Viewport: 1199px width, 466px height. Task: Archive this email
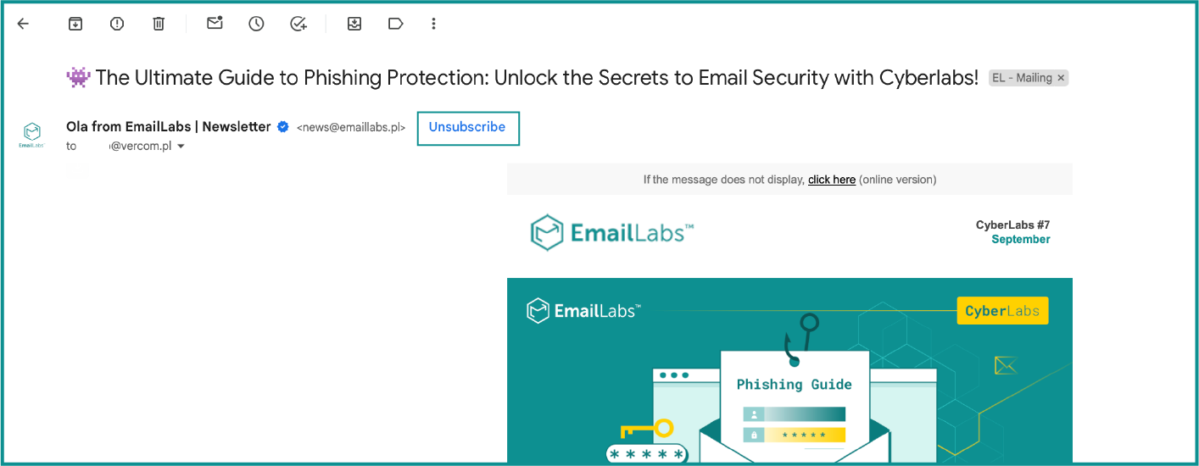[x=75, y=24]
